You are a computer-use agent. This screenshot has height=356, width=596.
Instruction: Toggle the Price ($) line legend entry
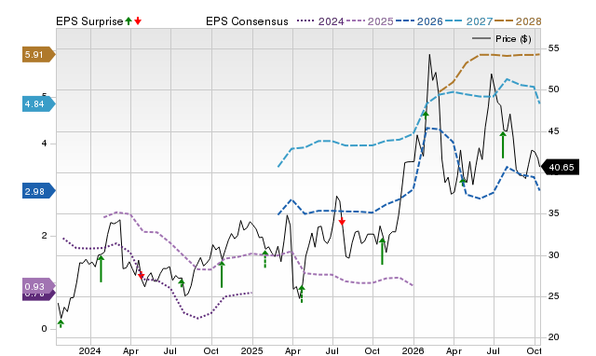pyautogui.click(x=502, y=39)
